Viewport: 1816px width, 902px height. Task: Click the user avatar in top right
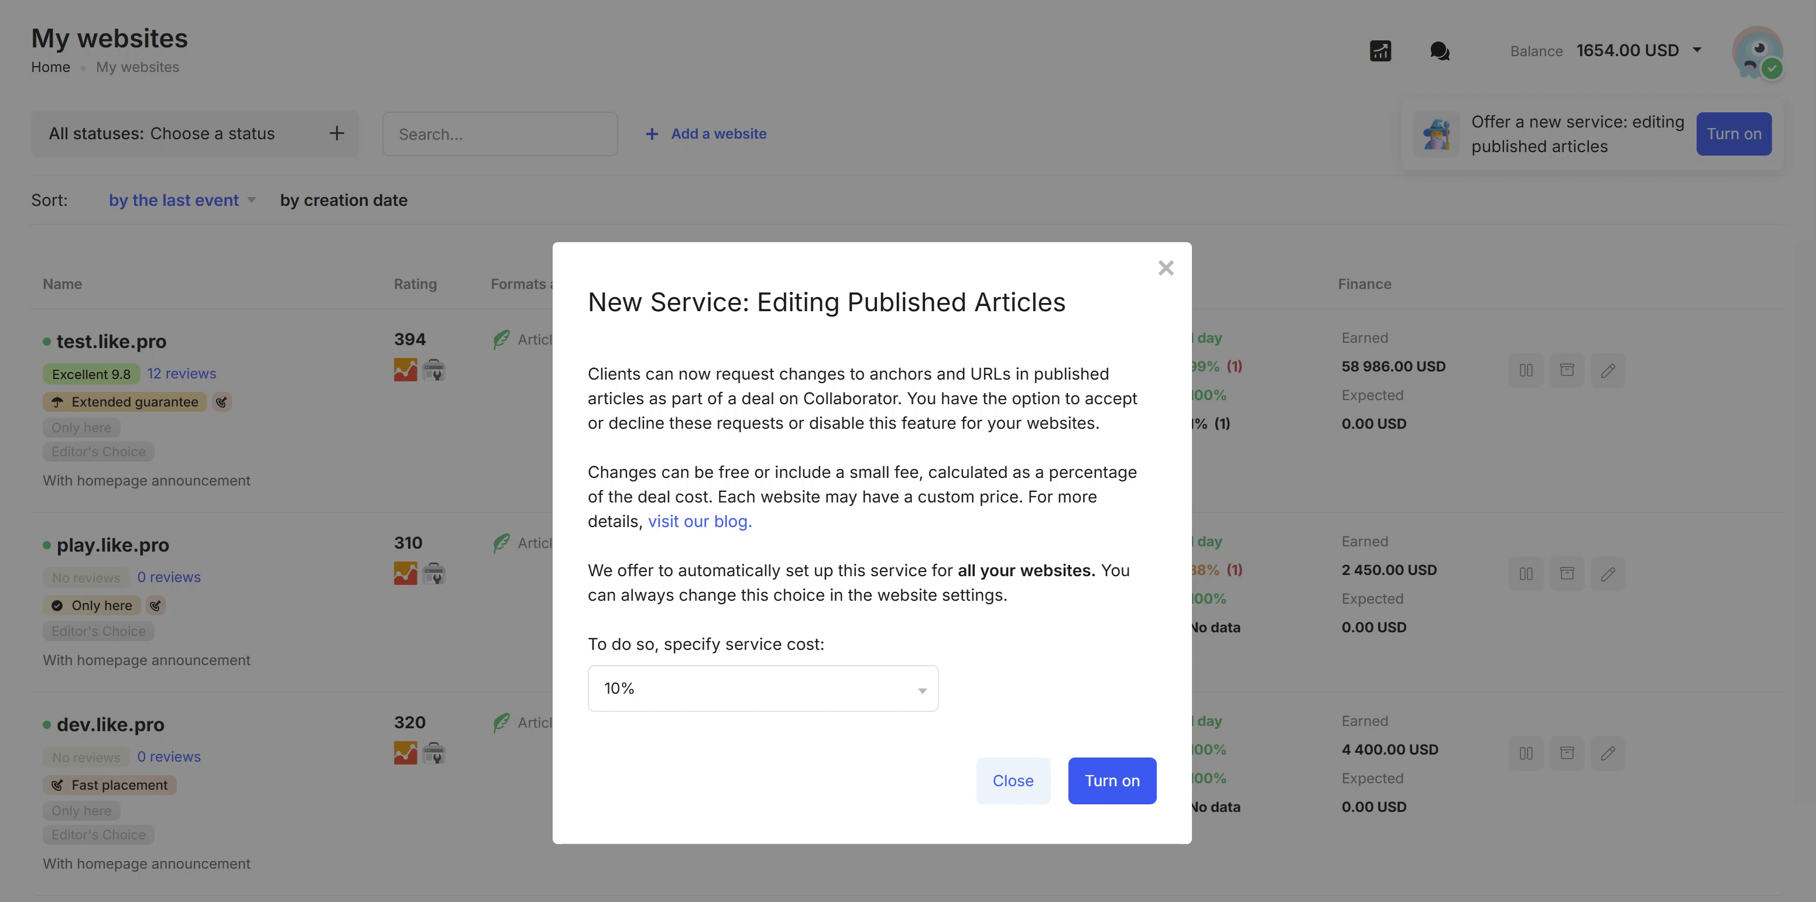click(x=1757, y=52)
